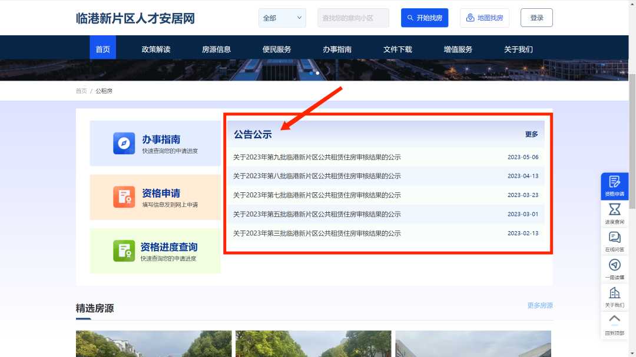The image size is (636, 357).
Task: Click the date 2023-03-01
Action: tap(523, 214)
